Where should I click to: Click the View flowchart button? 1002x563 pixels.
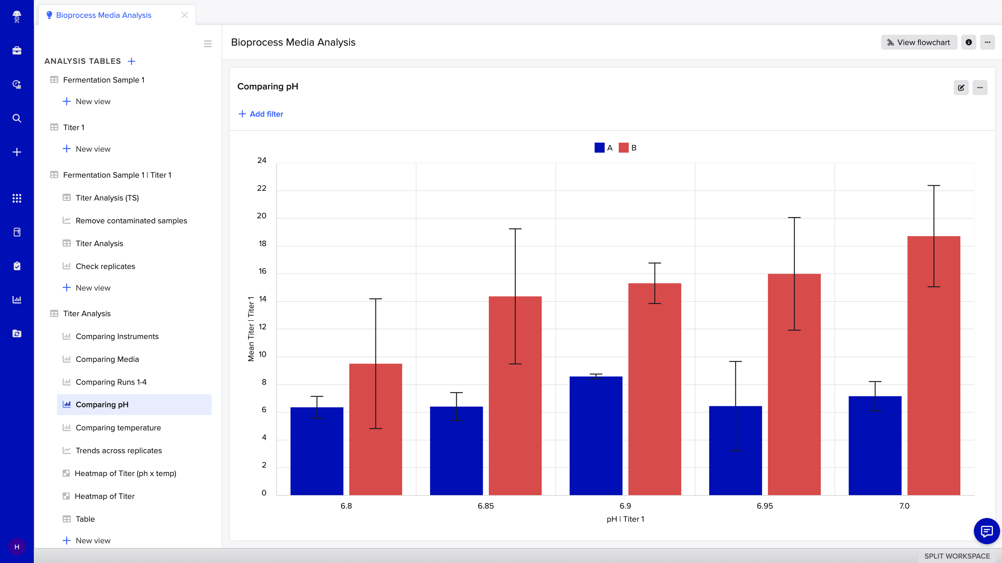[x=919, y=42]
